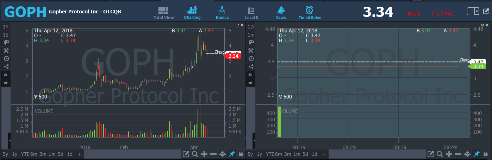The height and width of the screenshot is (160, 492).
Task: Toggle right chart megaphone alerts icon
Action: pyautogui.click(x=251, y=83)
